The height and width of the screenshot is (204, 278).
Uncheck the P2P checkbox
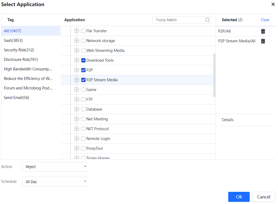(83, 70)
